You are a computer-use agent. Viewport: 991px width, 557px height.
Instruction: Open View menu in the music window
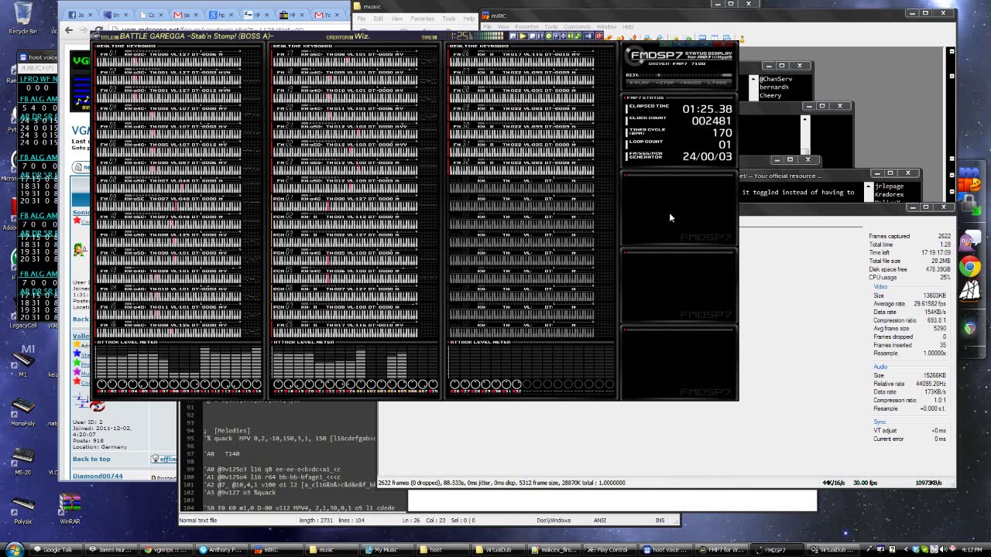pyautogui.click(x=396, y=19)
